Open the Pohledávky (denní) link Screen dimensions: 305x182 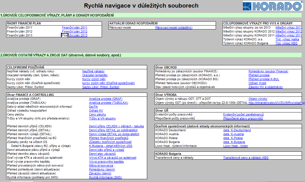coord(102,169)
